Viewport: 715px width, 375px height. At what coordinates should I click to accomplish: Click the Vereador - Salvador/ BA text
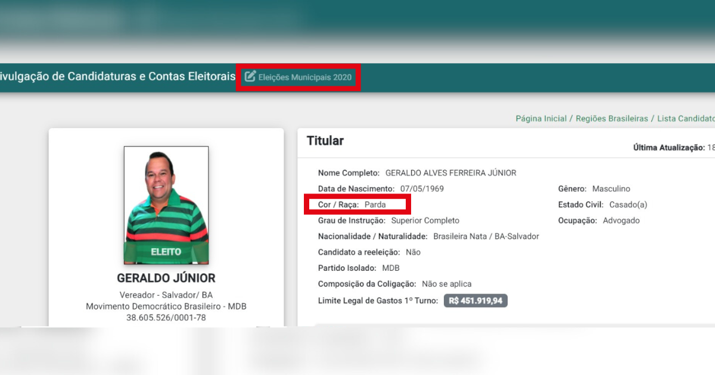[166, 295]
